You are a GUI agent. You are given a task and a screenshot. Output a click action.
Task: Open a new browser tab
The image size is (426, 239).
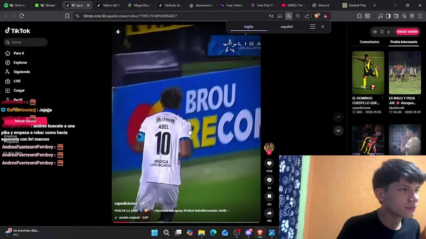coord(374,5)
